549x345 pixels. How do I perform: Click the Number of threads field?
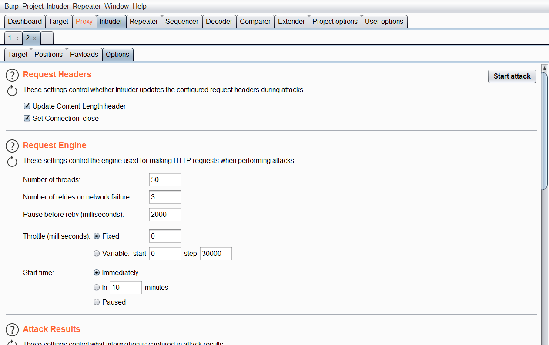165,179
